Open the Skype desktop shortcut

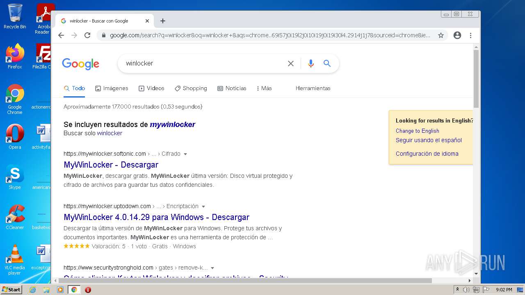[15, 177]
